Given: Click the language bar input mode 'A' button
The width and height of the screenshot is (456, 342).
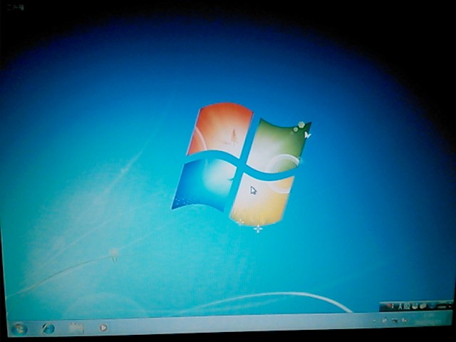Looking at the screenshot, I should [402, 306].
